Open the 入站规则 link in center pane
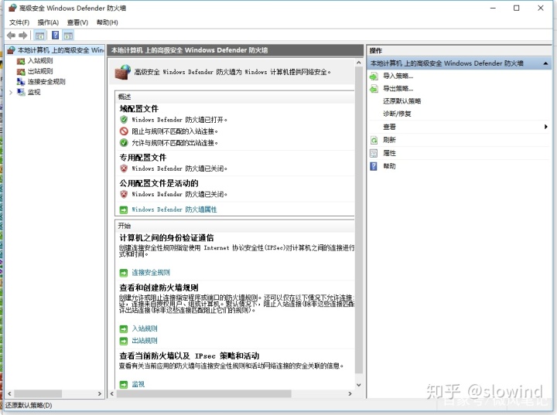Screen dimensions: 557x415 [144, 328]
